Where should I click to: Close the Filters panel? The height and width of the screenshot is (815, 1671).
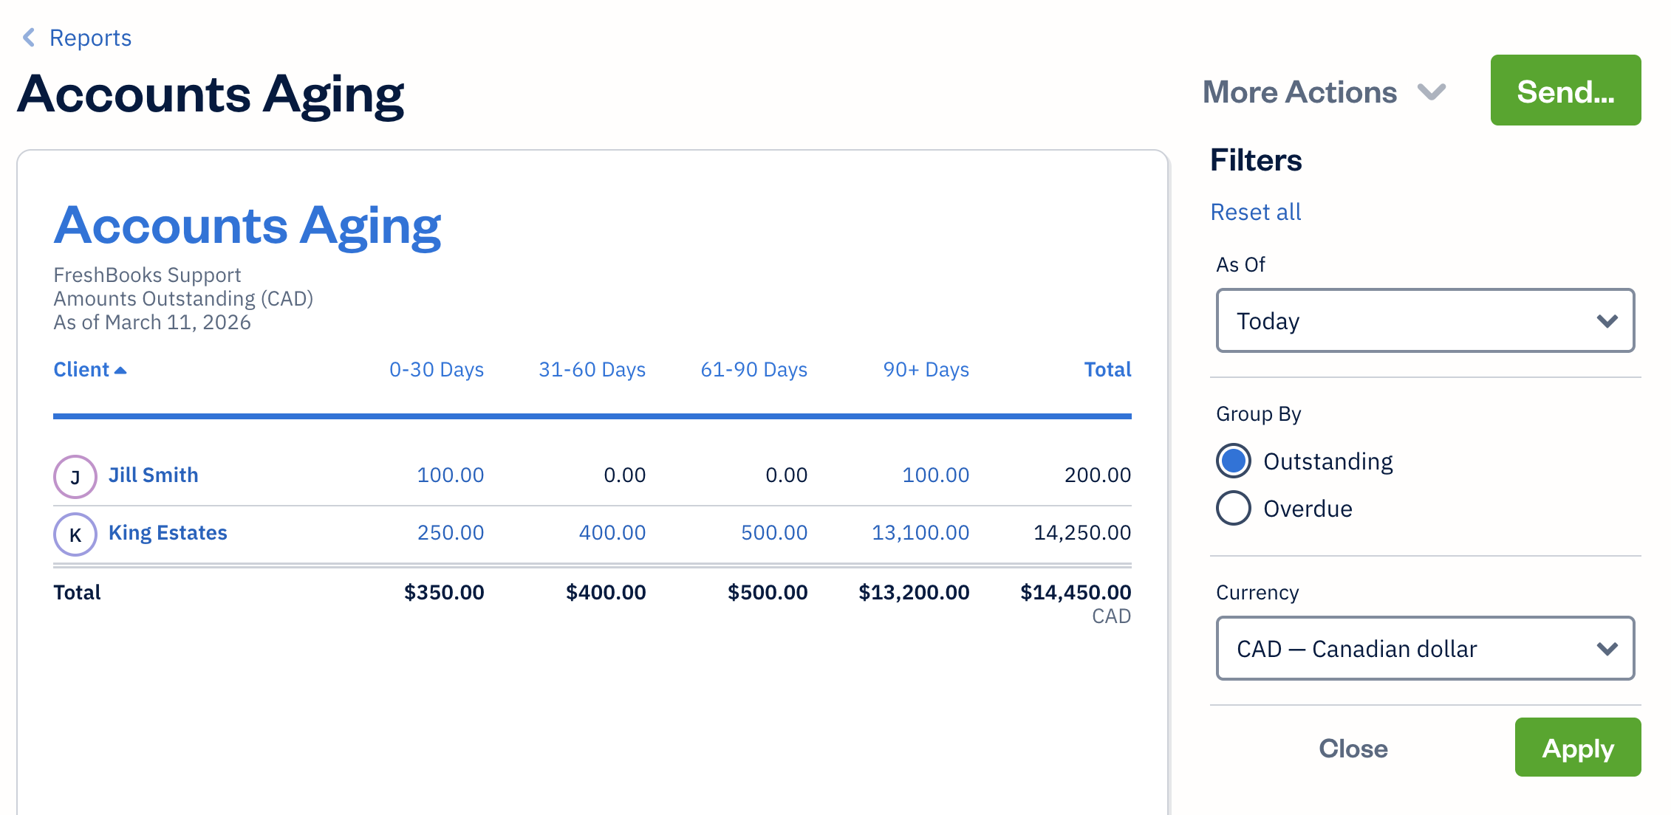point(1353,747)
